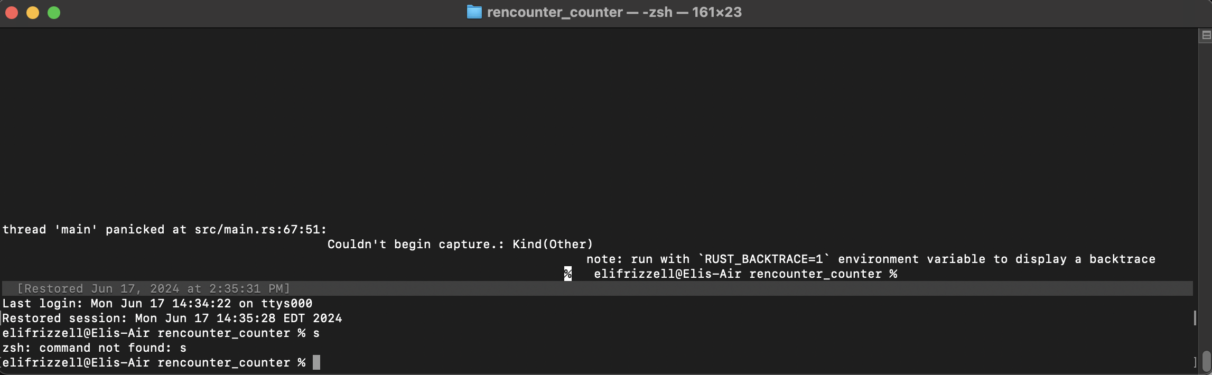Click the block cursor at the current prompt
The height and width of the screenshot is (375, 1212).
pos(316,362)
